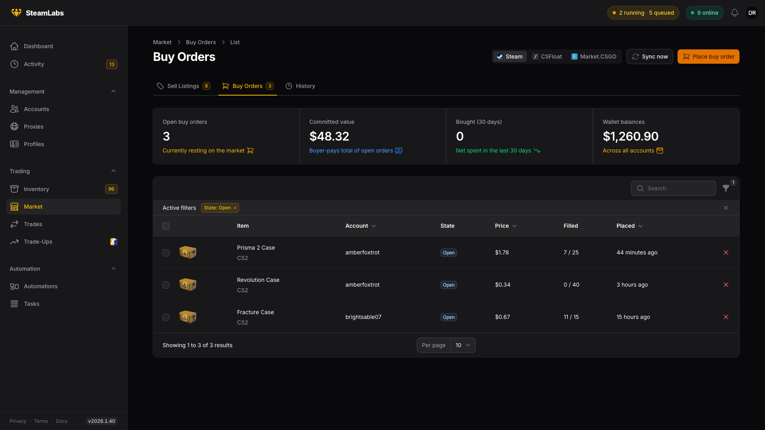Remove the State: Open filter chip

235,208
